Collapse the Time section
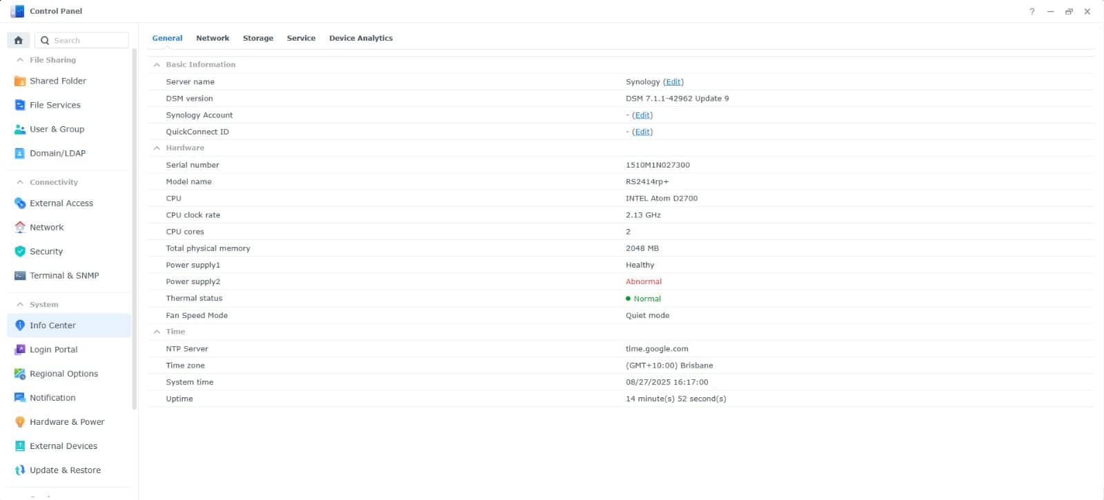1104x500 pixels. pos(157,332)
